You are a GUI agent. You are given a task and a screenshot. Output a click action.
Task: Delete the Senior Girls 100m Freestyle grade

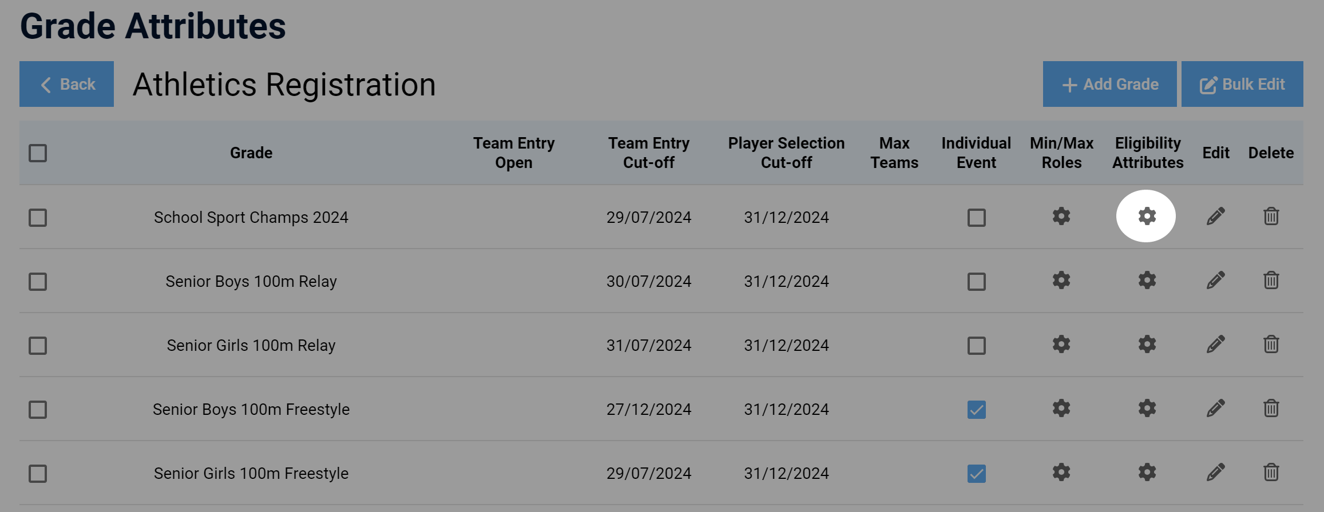point(1271,473)
